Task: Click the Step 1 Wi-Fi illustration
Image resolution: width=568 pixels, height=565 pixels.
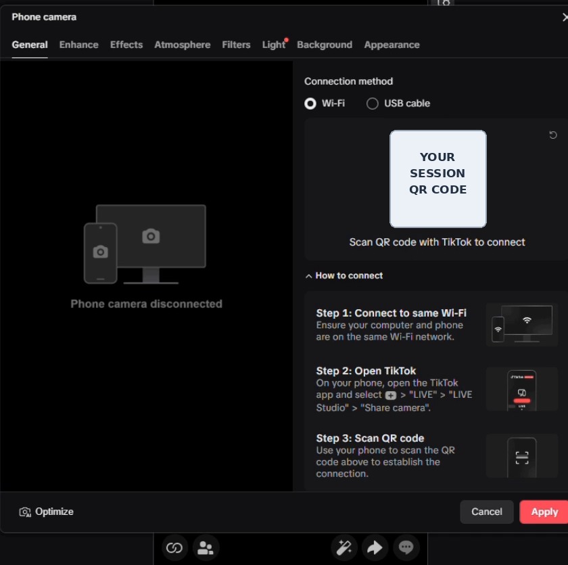Action: pyautogui.click(x=521, y=324)
